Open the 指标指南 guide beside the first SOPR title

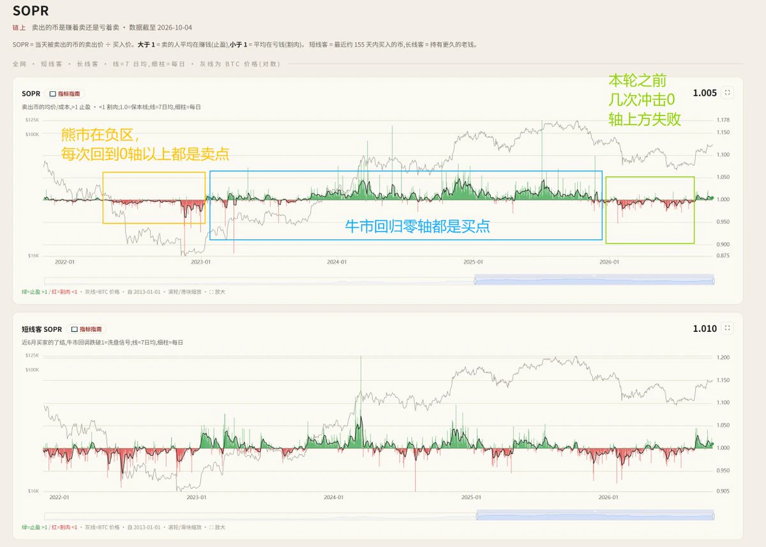[x=64, y=94]
